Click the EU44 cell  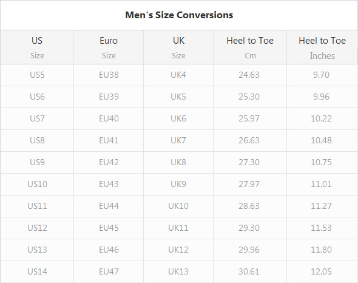(x=109, y=206)
